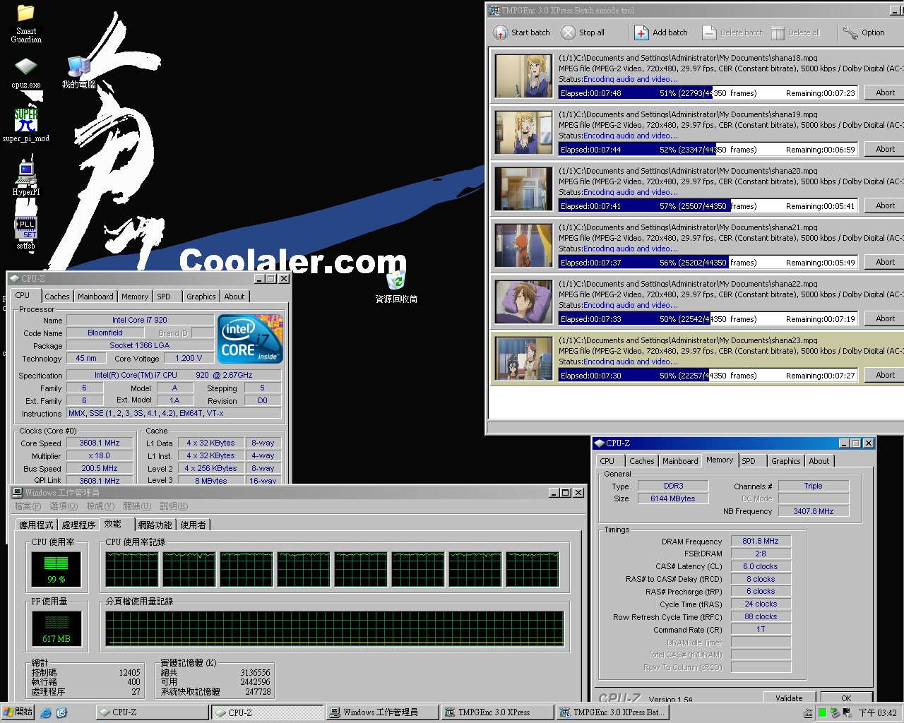Screen dimensions: 904x723
Task: Select the 資源回收筒 recycle bin icon
Action: [396, 286]
